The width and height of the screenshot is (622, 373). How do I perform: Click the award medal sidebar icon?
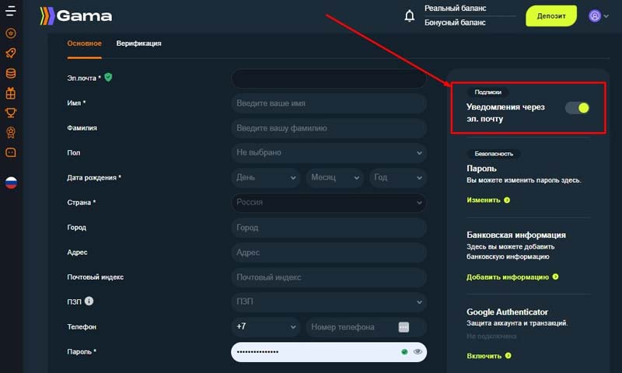pos(11,133)
